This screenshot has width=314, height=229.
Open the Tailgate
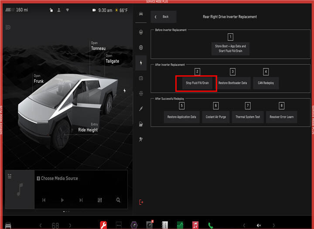click(x=112, y=59)
